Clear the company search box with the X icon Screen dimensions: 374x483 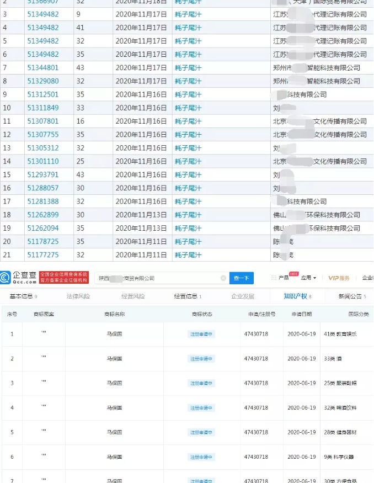click(x=223, y=278)
